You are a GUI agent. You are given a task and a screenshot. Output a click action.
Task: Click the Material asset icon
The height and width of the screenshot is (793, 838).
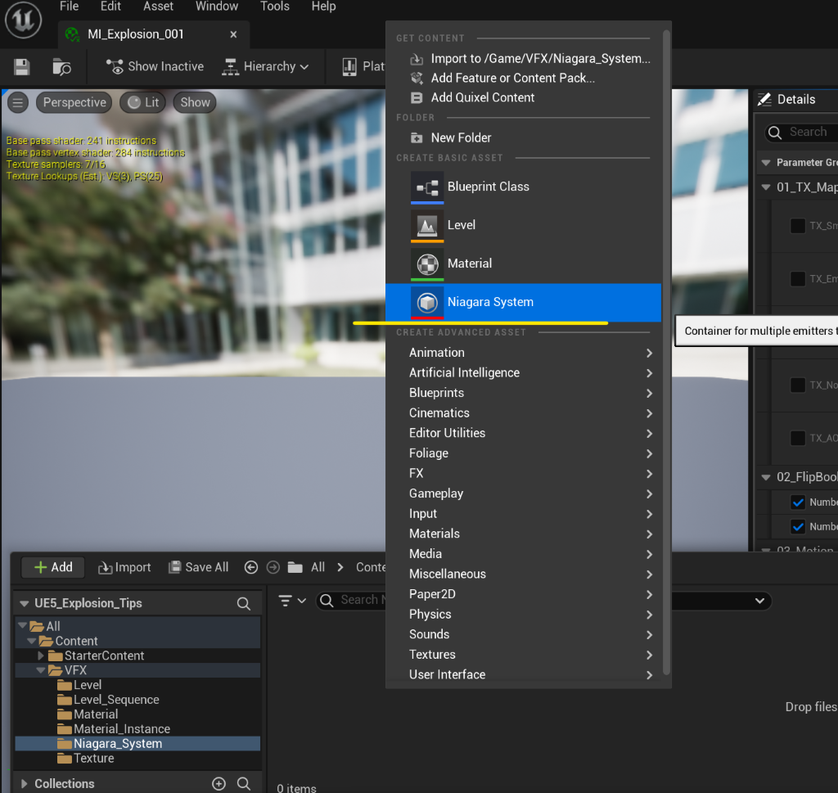point(427,264)
